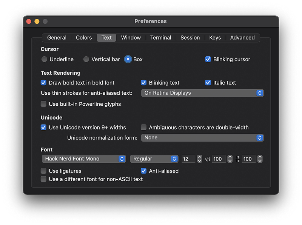The height and width of the screenshot is (225, 302).
Task: Disable the Blinking cursor checkbox
Action: (208, 59)
